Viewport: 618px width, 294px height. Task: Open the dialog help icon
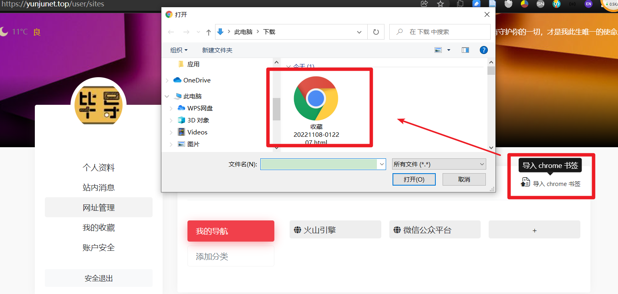pos(484,50)
